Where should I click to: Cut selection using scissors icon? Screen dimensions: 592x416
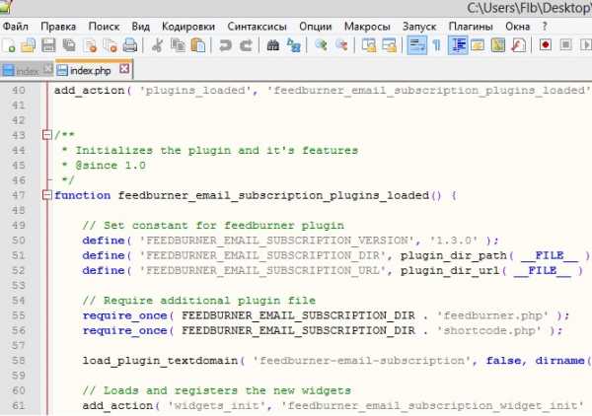(158, 44)
